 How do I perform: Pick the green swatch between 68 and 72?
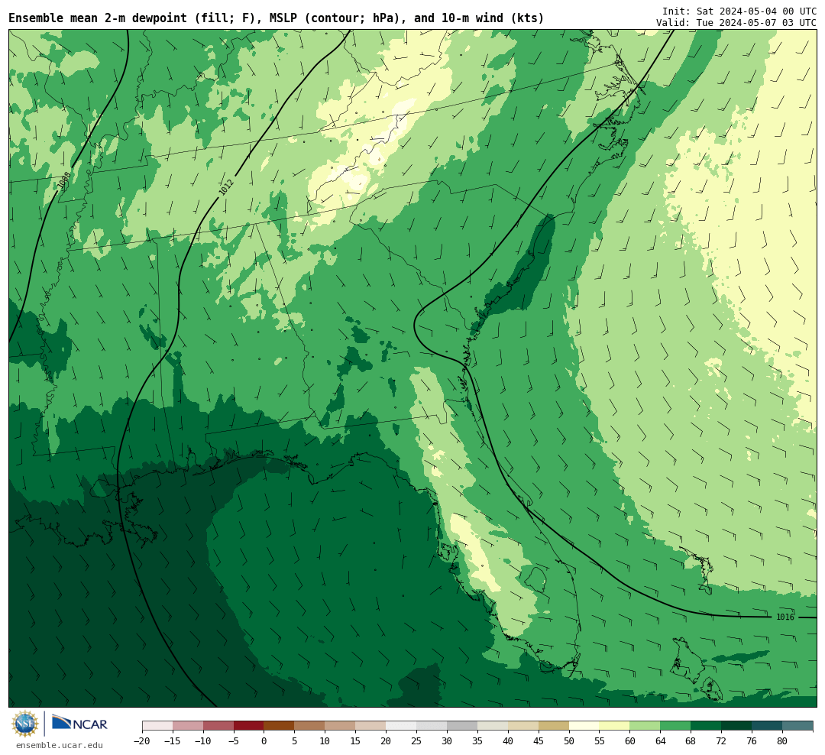(x=707, y=726)
